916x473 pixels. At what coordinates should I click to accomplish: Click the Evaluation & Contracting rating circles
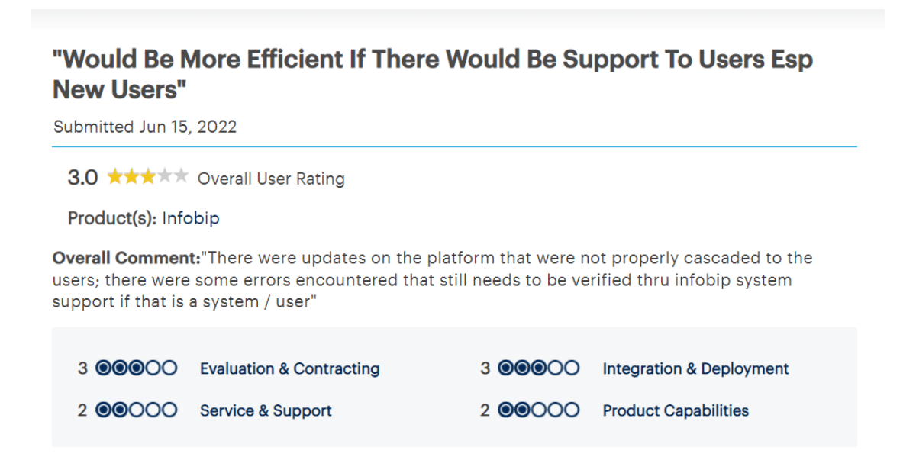click(137, 368)
